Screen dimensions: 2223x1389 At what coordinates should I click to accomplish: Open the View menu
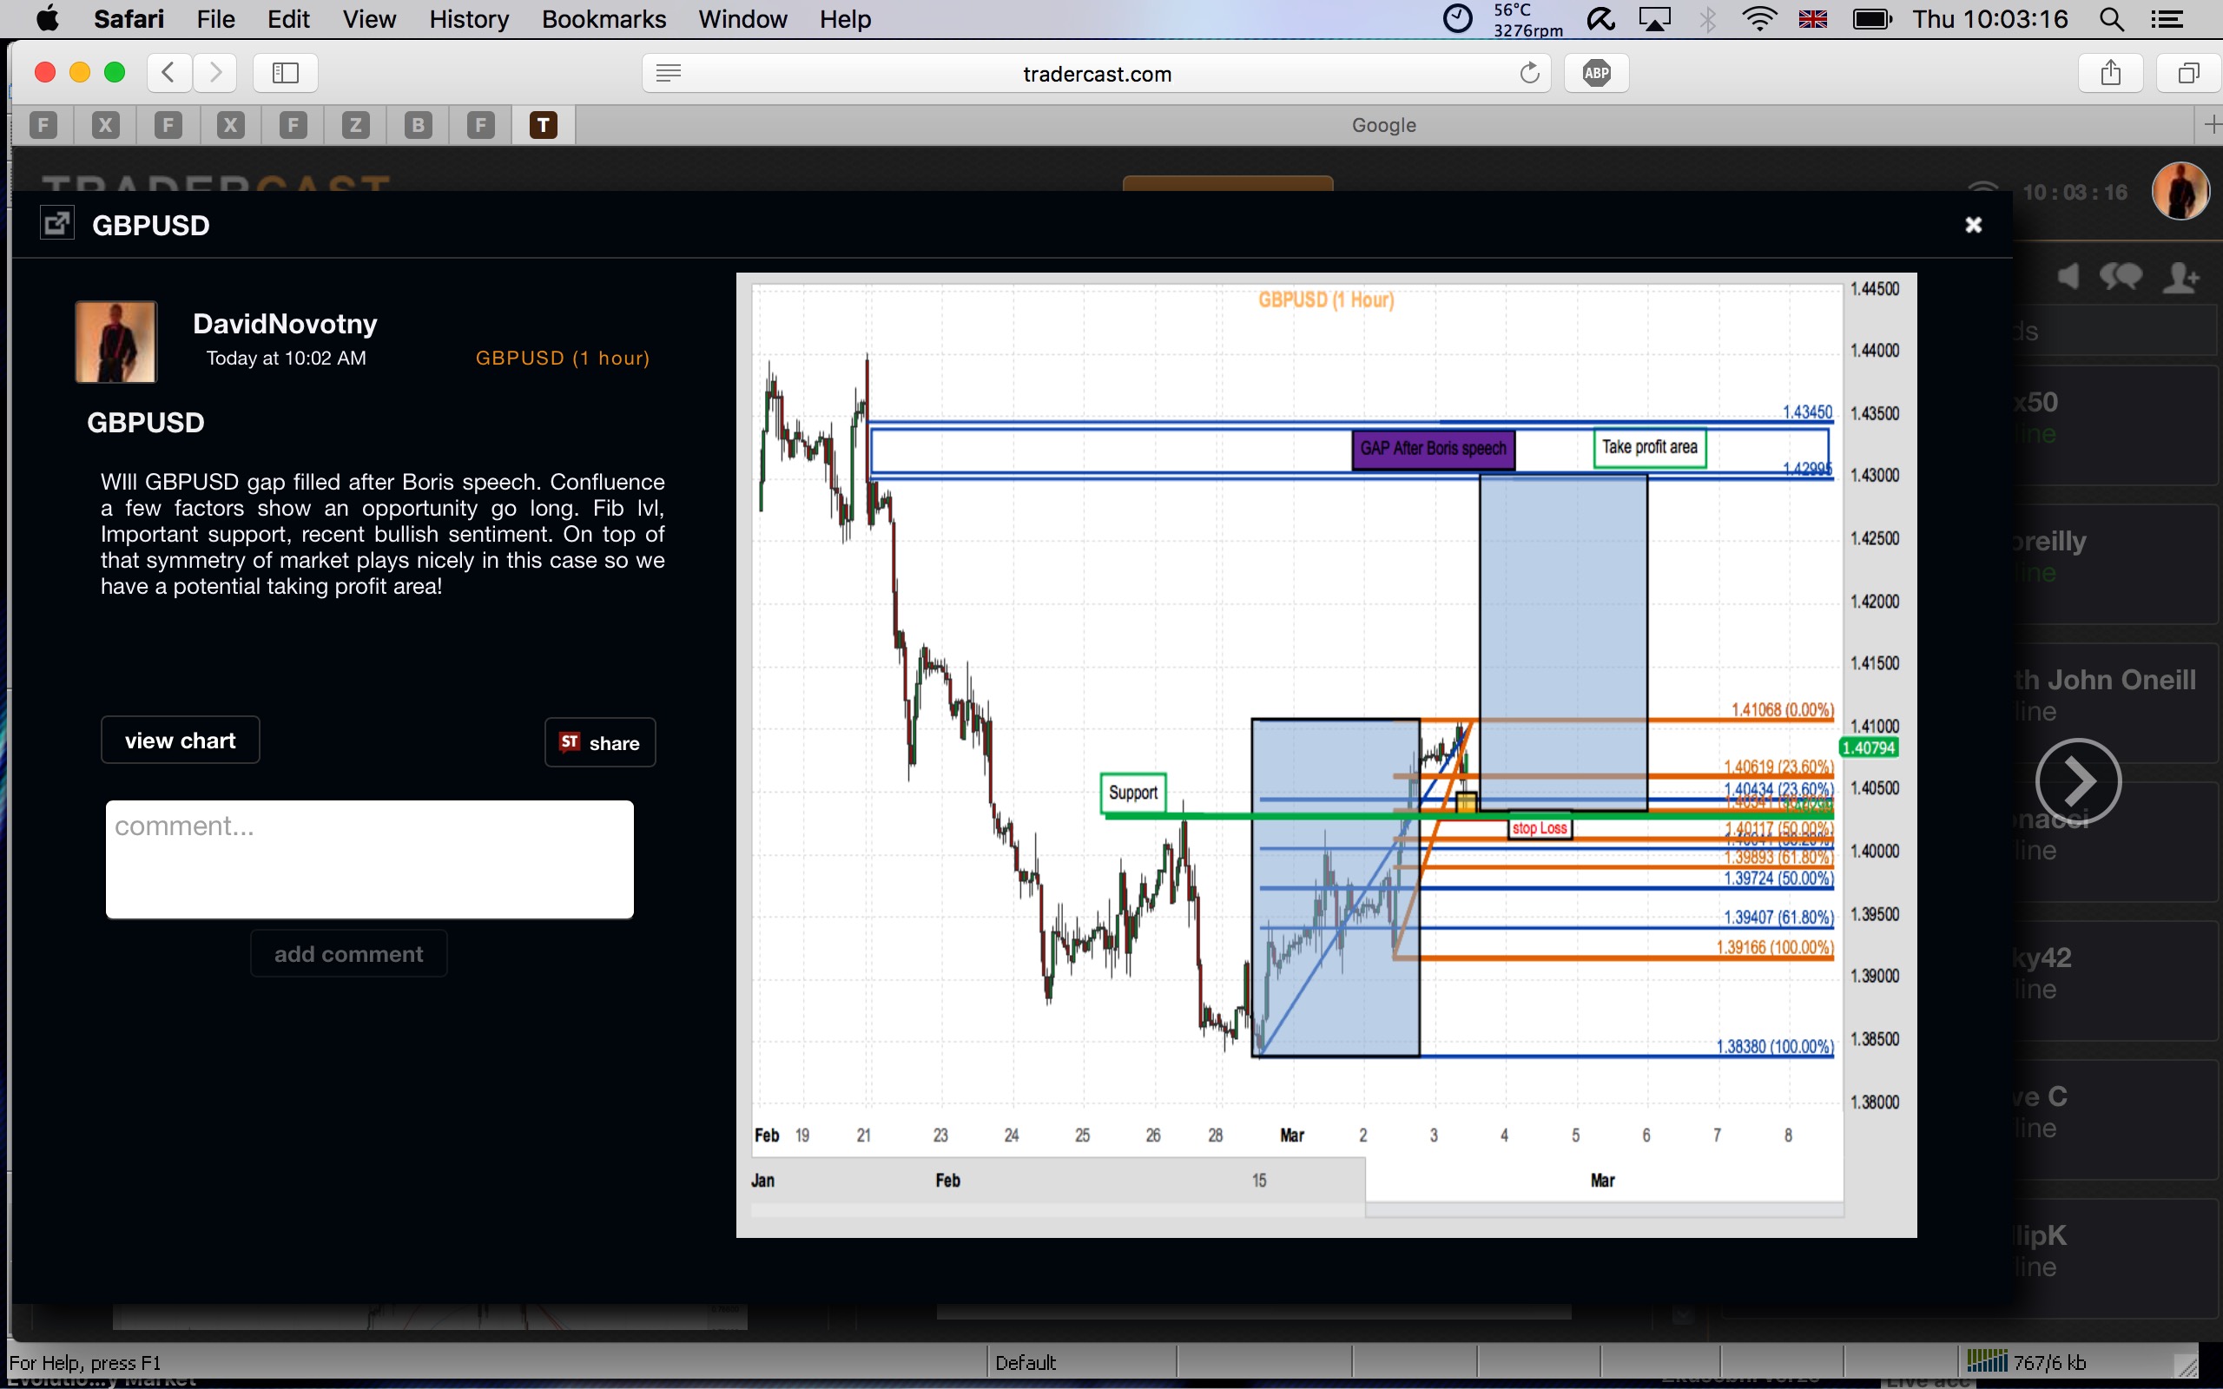click(369, 18)
